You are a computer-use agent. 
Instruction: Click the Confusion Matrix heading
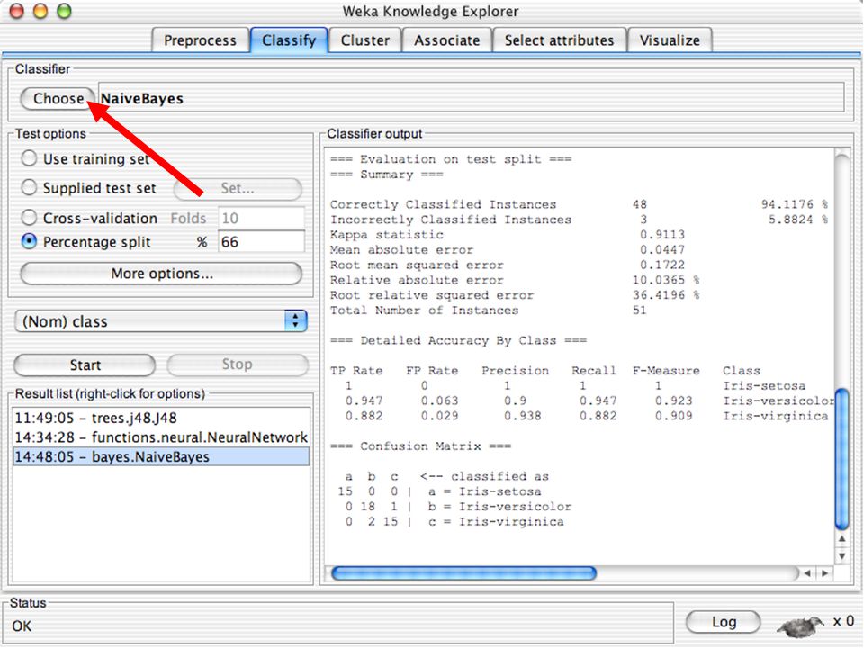[x=420, y=445]
